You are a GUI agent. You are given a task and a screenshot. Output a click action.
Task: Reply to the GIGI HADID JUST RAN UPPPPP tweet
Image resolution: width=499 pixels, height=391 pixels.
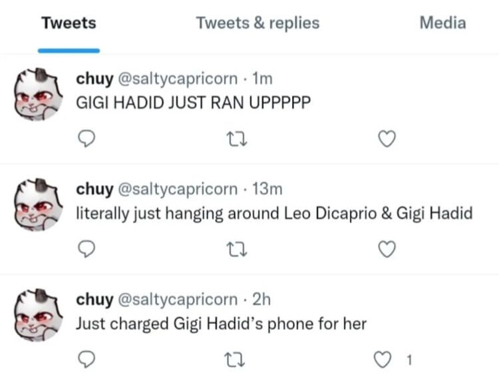[x=86, y=139]
